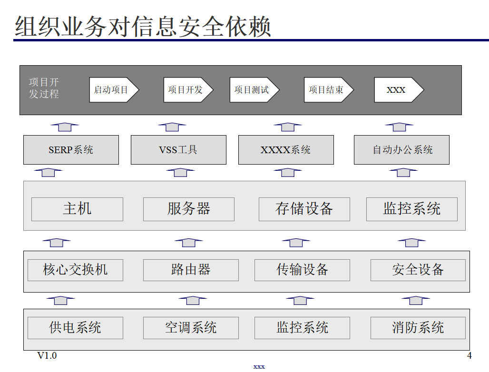Click the blue xxx footer text

(x=259, y=367)
